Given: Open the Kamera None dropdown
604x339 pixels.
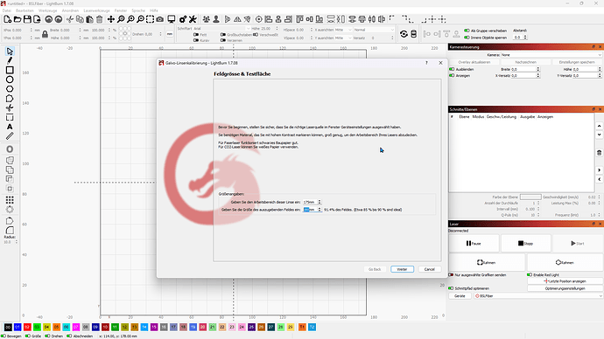Looking at the screenshot, I should [x=551, y=55].
